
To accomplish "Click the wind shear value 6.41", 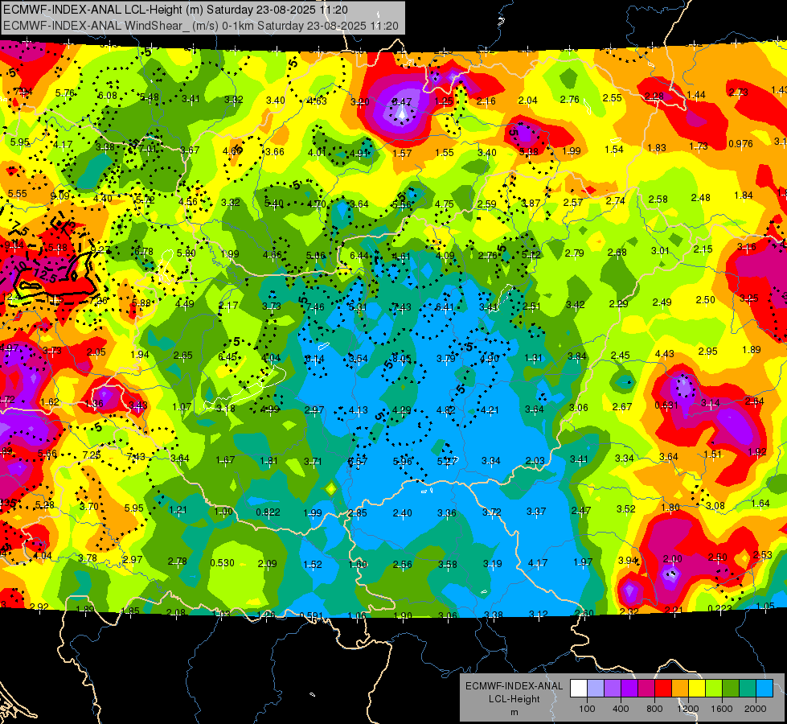I will point(445,307).
